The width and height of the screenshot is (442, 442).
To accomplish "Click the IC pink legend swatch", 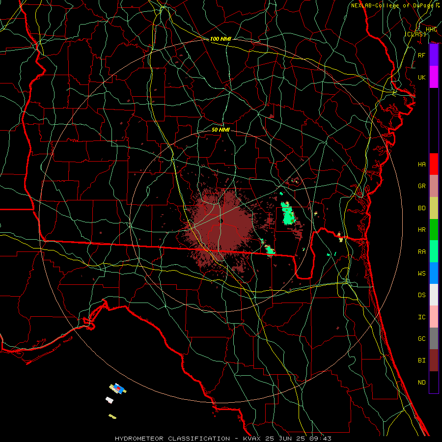I will pyautogui.click(x=434, y=317).
